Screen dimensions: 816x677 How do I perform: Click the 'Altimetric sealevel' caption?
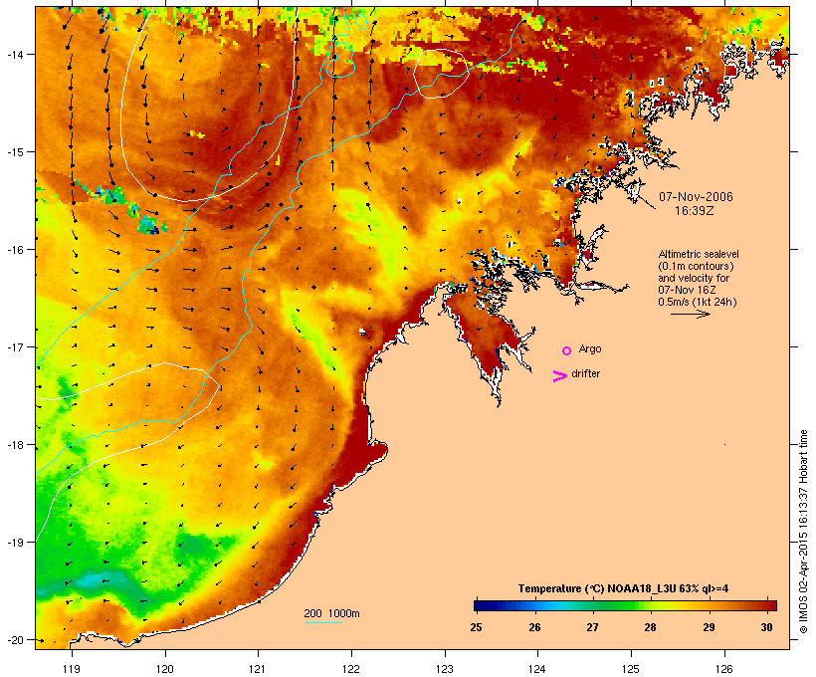(699, 254)
